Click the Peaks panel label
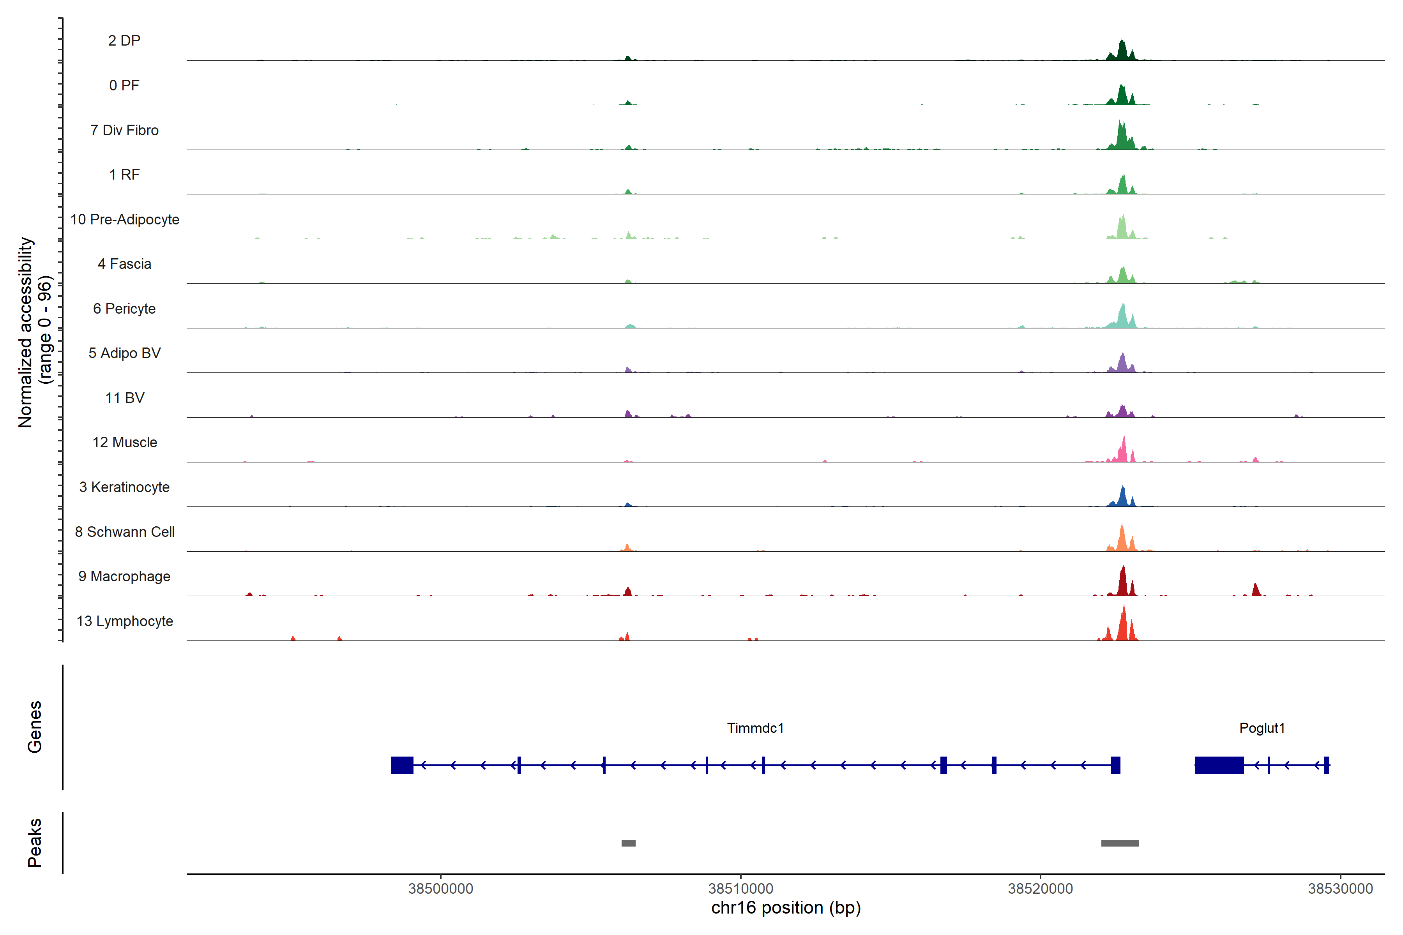 (35, 843)
